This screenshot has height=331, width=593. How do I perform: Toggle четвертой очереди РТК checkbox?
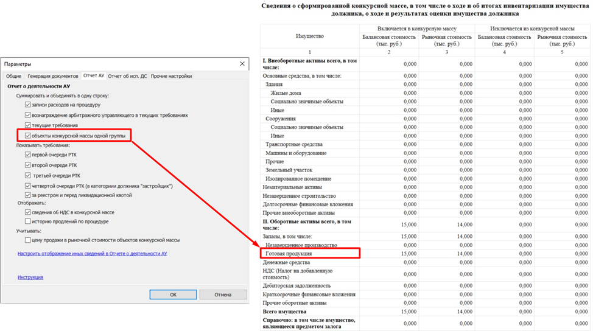[x=28, y=186]
